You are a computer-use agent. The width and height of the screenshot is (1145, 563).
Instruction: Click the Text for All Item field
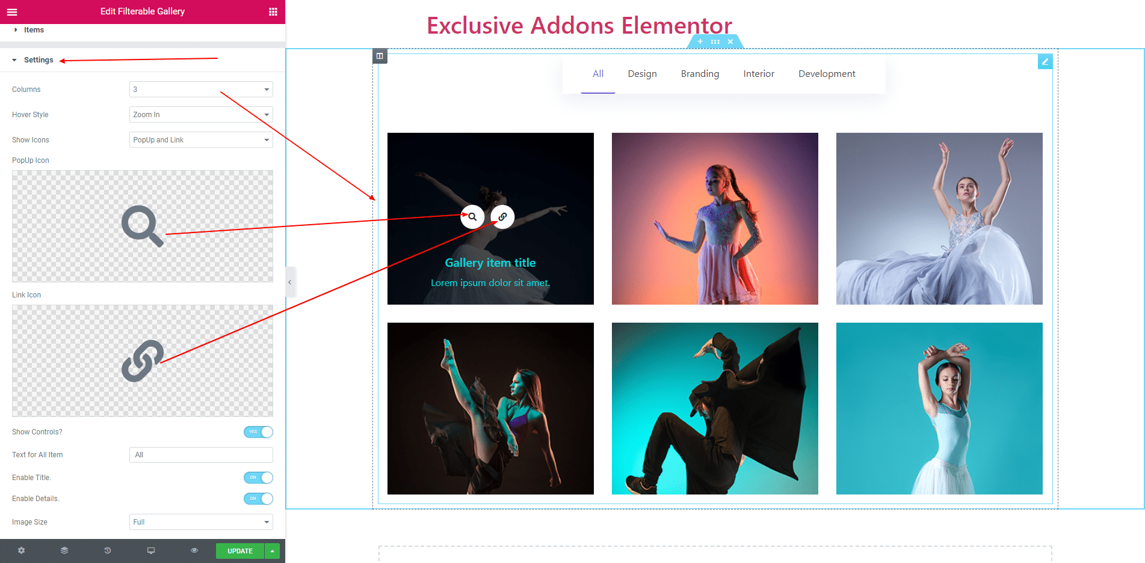coord(201,455)
